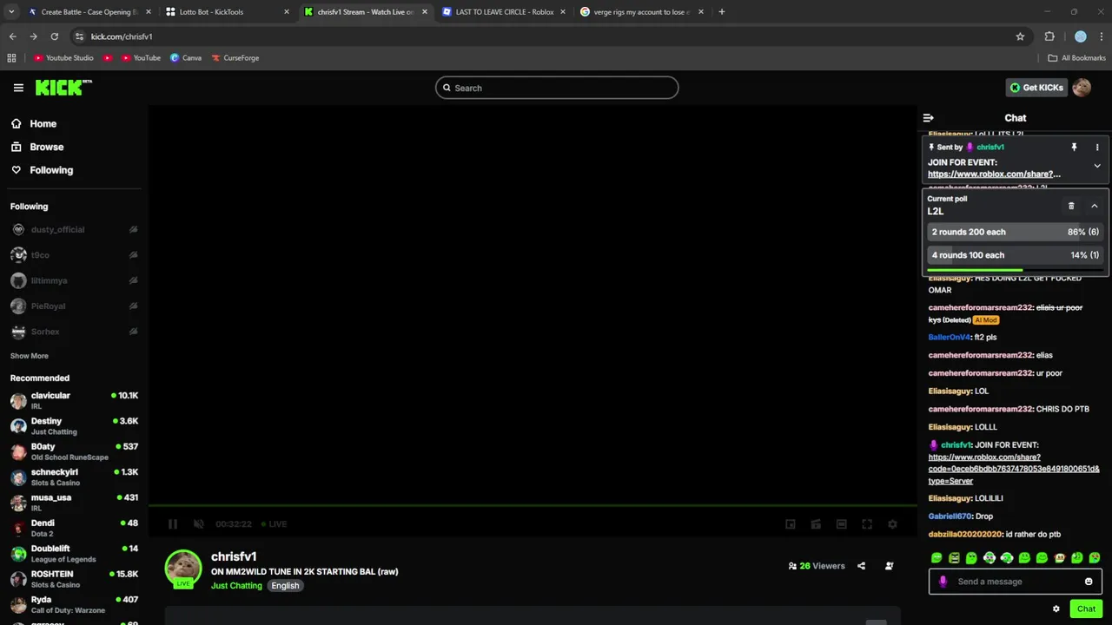1112x625 pixels.
Task: Collapse the chat panel using the arrow icon
Action: [928, 118]
